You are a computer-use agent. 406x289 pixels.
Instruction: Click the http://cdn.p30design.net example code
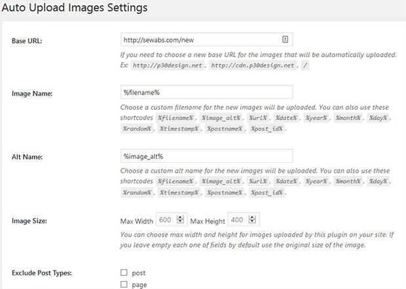pyautogui.click(x=253, y=65)
